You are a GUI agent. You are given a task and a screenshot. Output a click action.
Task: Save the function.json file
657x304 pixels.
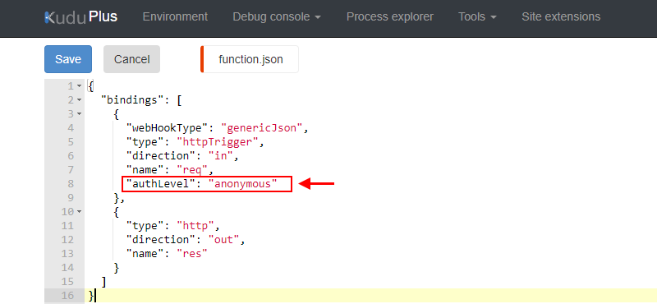[x=68, y=59]
